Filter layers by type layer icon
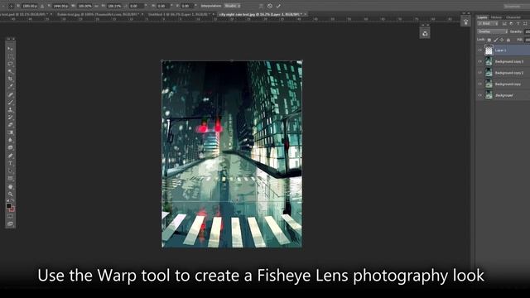Screen dimensions: 530x298 pyautogui.click(x=518, y=24)
